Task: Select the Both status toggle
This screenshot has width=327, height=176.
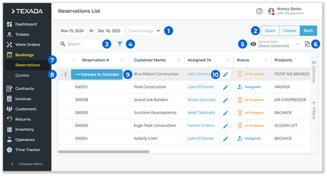Action: pyautogui.click(x=308, y=30)
